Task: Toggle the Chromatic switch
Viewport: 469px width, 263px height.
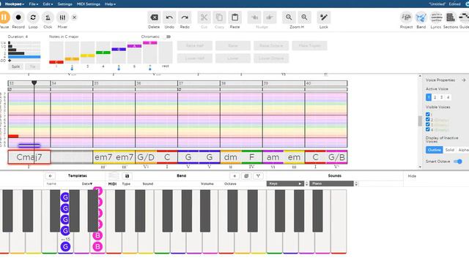Action: (168, 37)
